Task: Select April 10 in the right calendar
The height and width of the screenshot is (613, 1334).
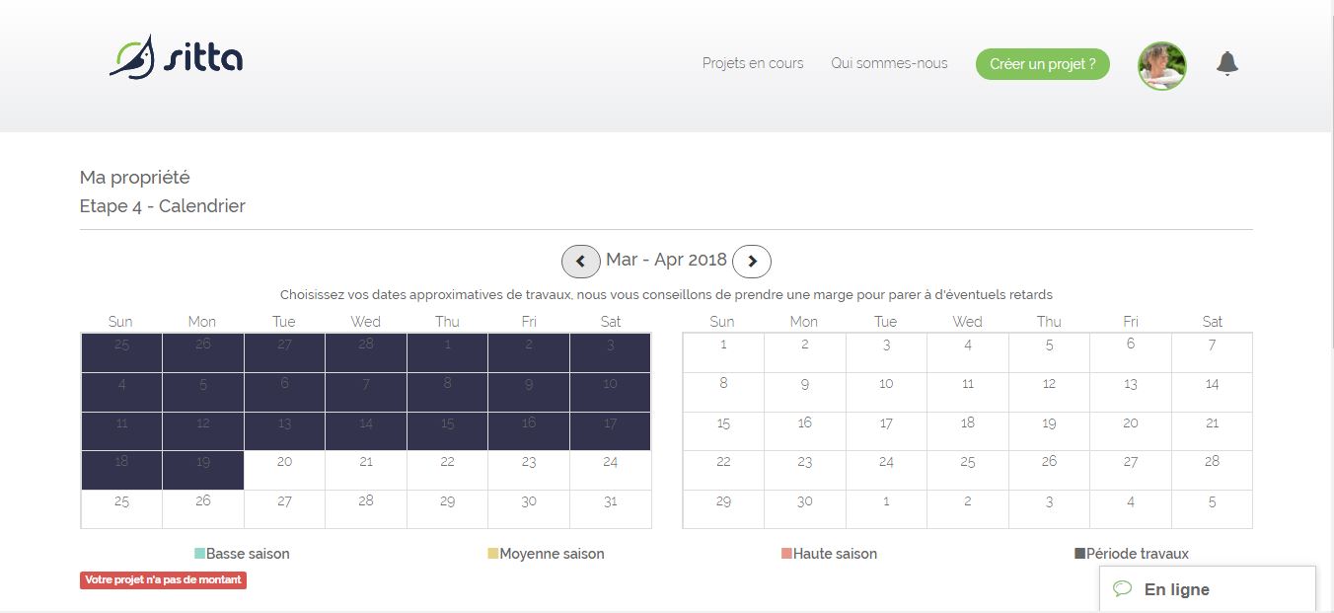Action: [x=886, y=392]
